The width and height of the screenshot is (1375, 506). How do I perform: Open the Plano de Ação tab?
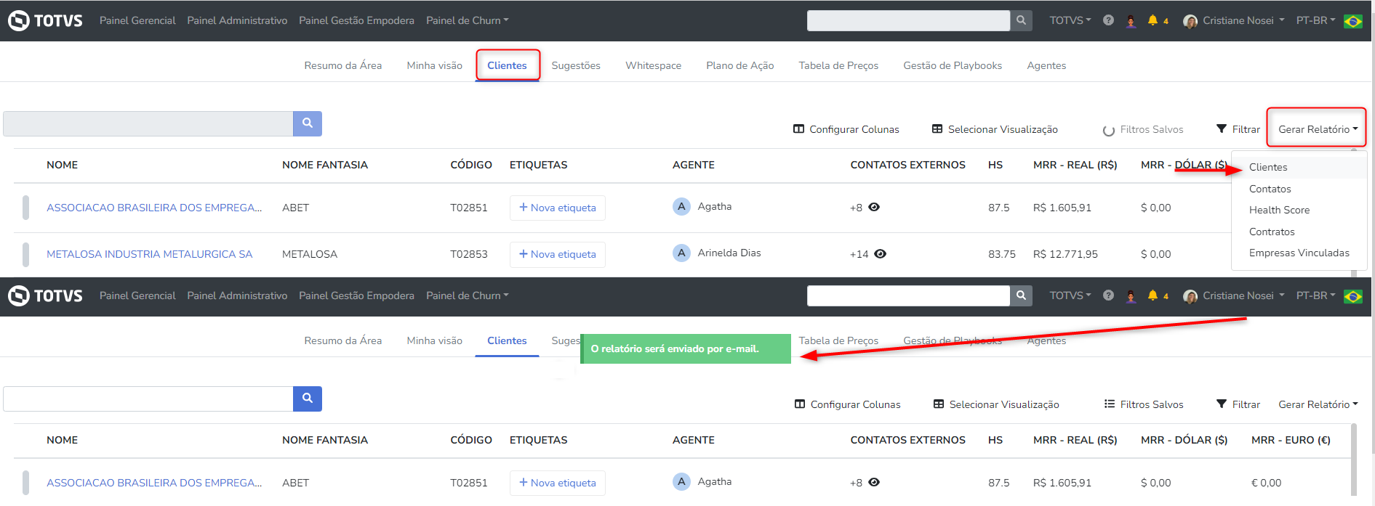coord(739,65)
